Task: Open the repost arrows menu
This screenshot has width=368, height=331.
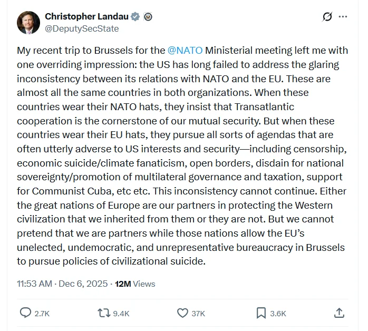Action: click(x=104, y=313)
